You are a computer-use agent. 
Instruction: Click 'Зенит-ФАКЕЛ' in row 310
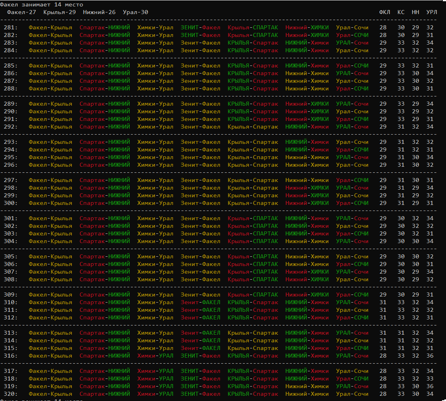[201, 303]
